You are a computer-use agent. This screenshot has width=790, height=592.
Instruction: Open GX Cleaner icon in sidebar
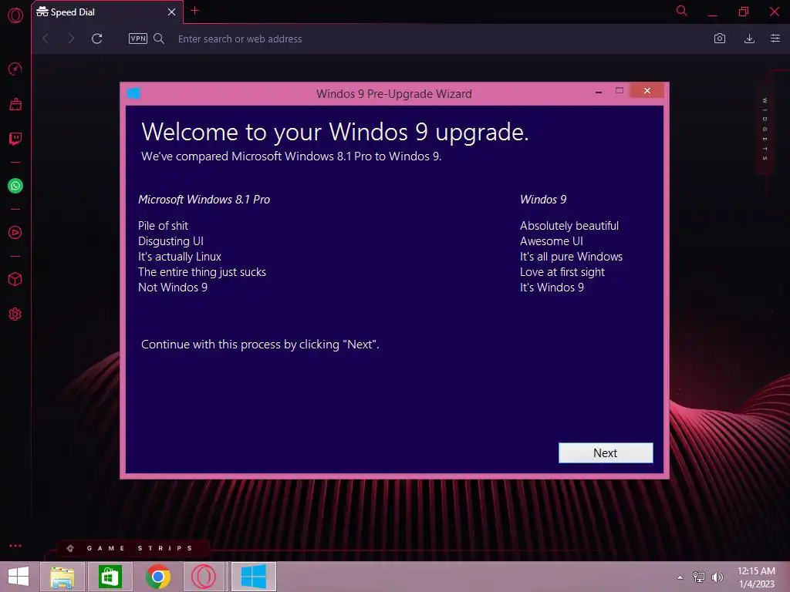pyautogui.click(x=15, y=104)
